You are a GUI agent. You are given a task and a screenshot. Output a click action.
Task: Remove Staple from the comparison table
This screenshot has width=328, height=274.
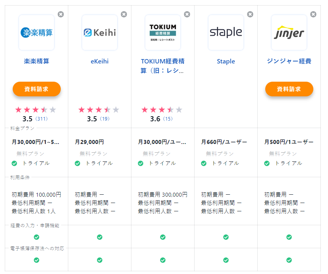click(250, 14)
